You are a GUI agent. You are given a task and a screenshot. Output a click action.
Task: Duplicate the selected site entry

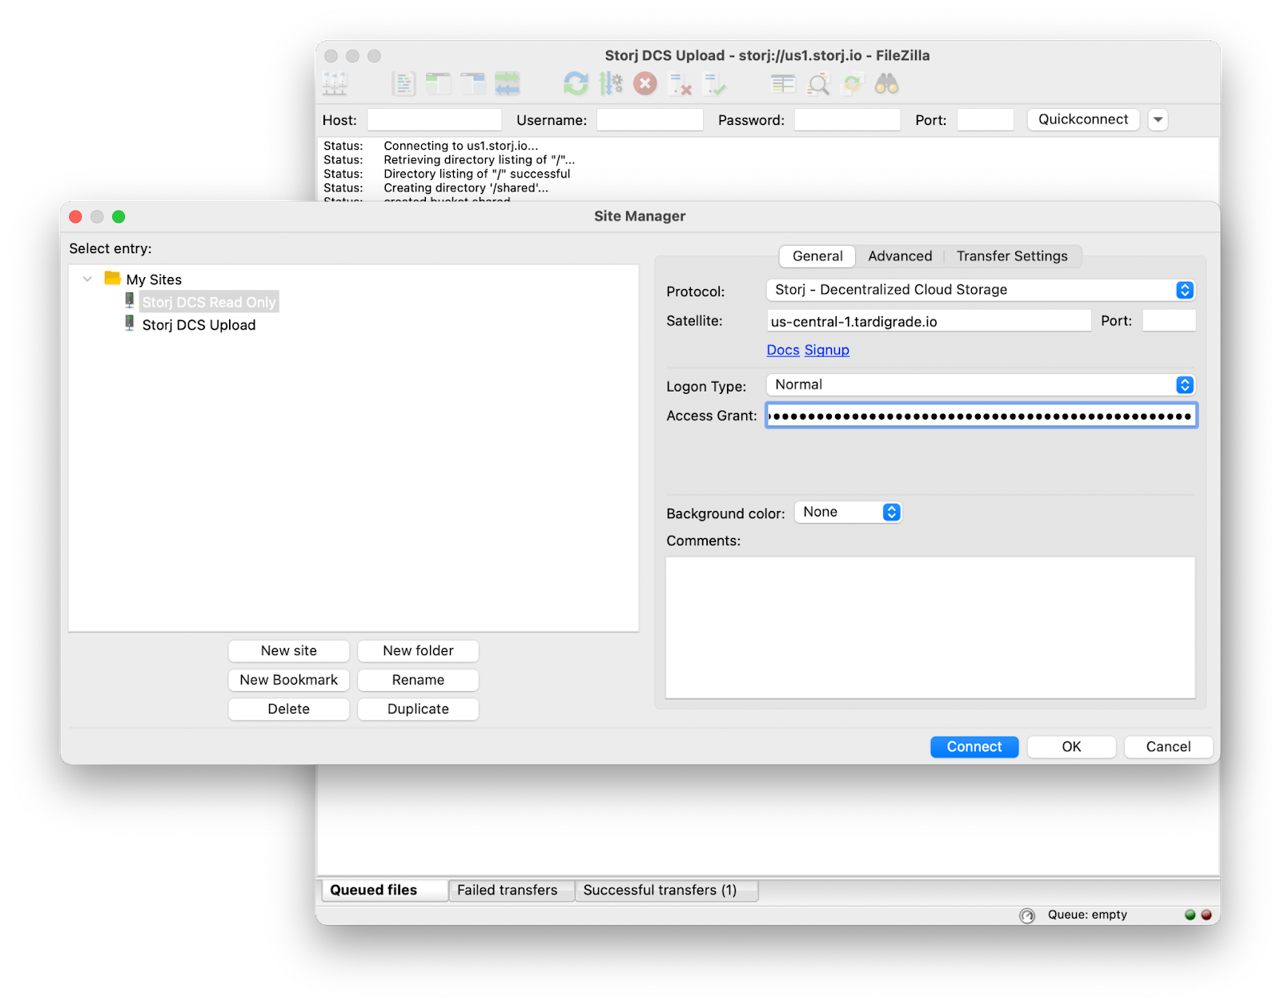coord(418,710)
